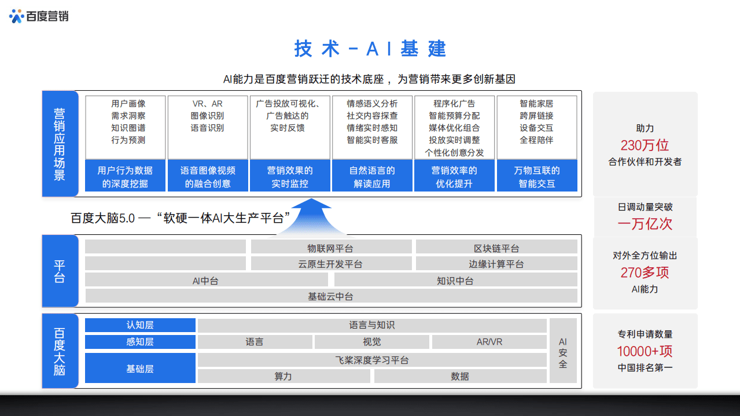This screenshot has height=416, width=740.
Task: Click the 230万位 partner statistic
Action: click(645, 145)
